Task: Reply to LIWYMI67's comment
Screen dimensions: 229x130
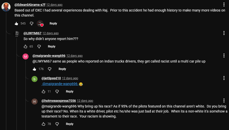Action: [52, 46]
